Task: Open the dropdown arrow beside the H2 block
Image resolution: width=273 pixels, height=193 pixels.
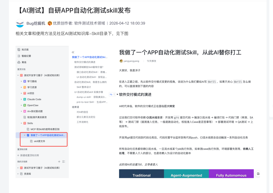Action: click(x=117, y=94)
